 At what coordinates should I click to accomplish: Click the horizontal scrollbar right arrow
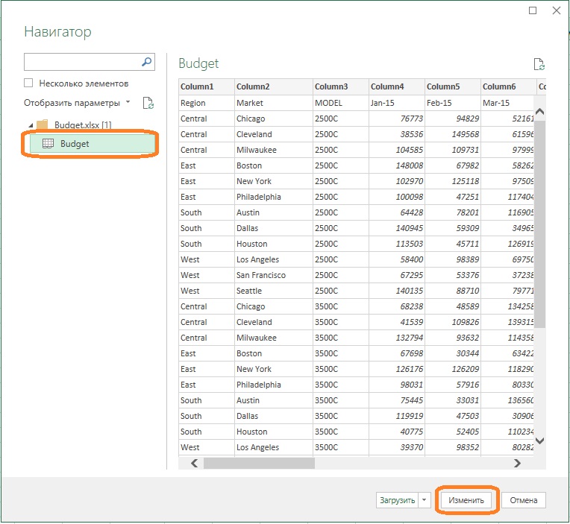517,463
